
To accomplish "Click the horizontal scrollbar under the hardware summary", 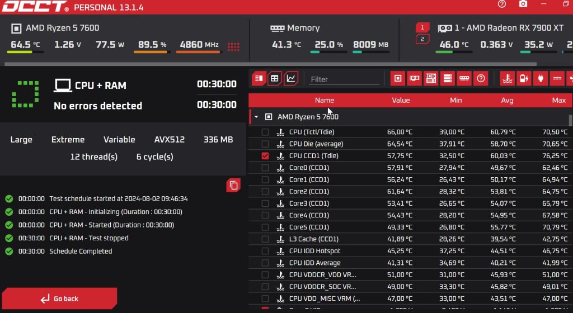I will pos(270,64).
